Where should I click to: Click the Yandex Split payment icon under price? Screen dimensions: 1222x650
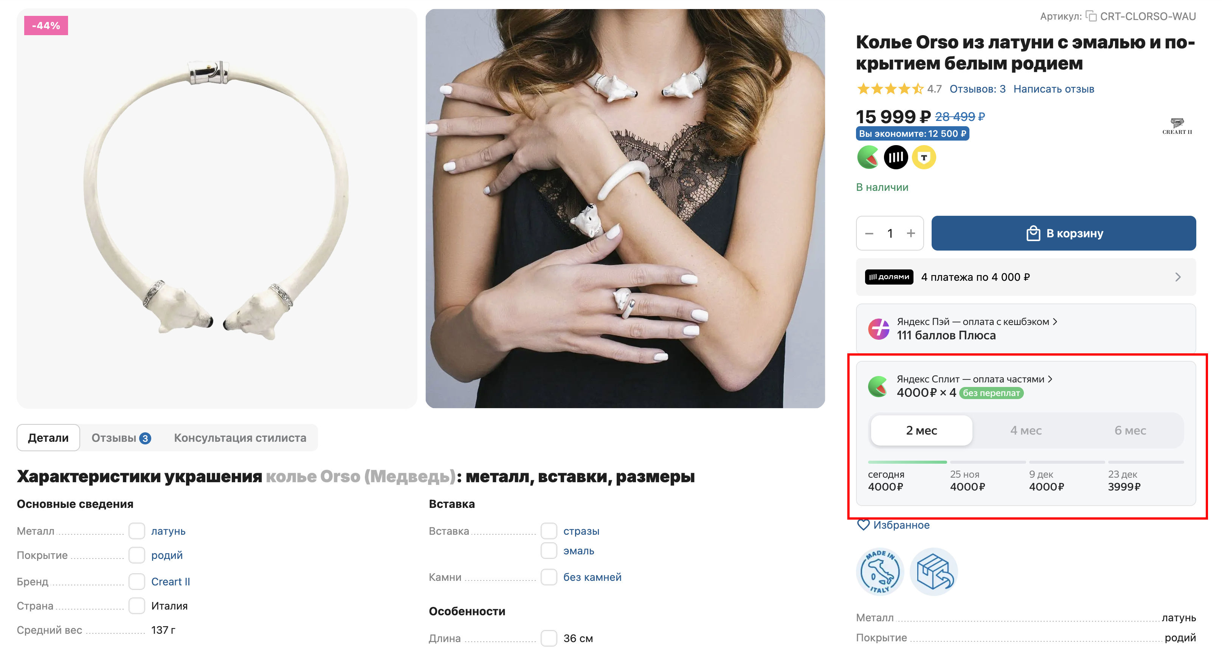click(x=868, y=158)
